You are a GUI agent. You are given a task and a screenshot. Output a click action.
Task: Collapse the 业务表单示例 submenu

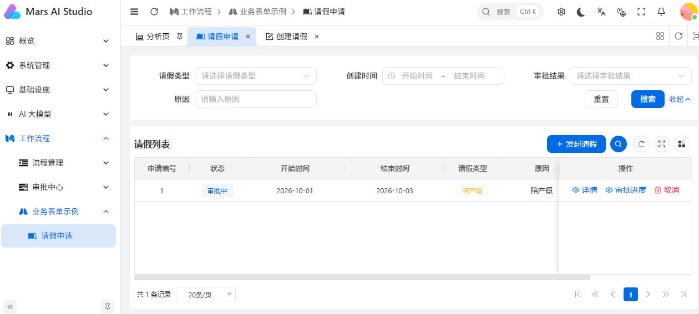(58, 212)
